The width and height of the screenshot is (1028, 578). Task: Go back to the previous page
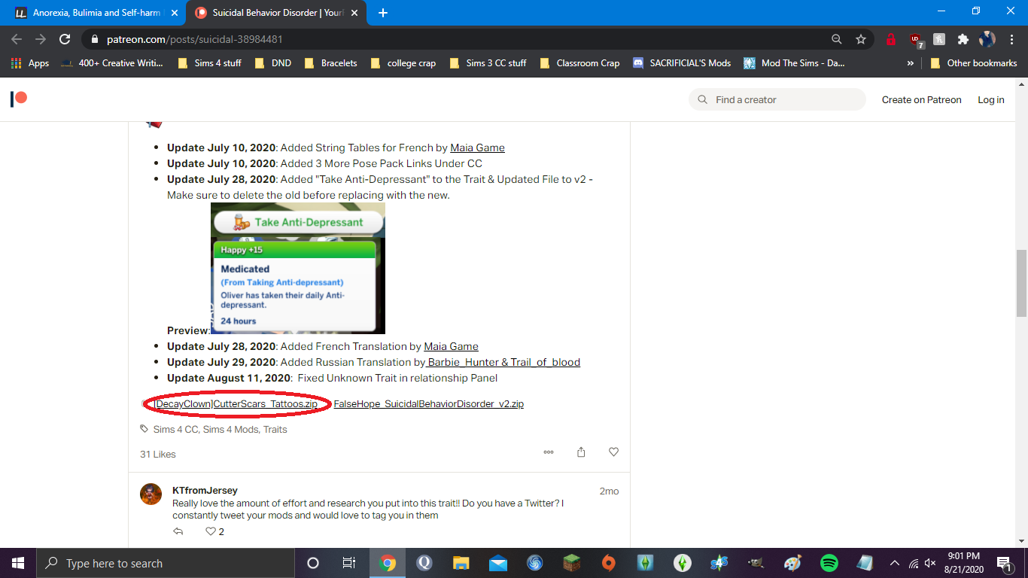point(17,39)
